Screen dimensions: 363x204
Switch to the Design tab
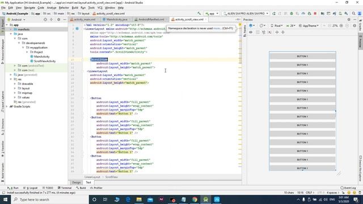tap(76, 182)
